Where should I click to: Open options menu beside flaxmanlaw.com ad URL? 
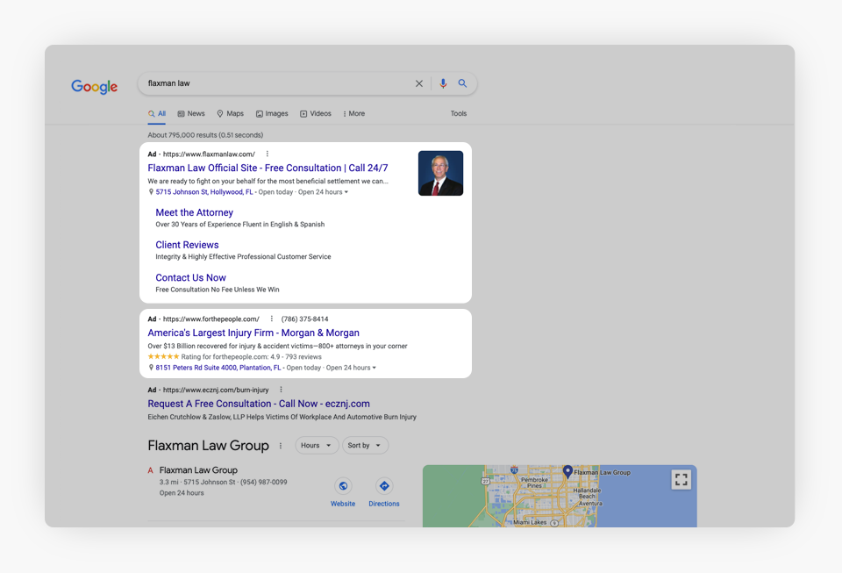[268, 154]
